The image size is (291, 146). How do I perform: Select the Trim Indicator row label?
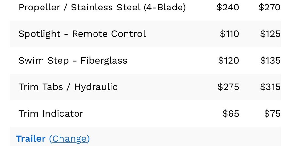point(51,113)
